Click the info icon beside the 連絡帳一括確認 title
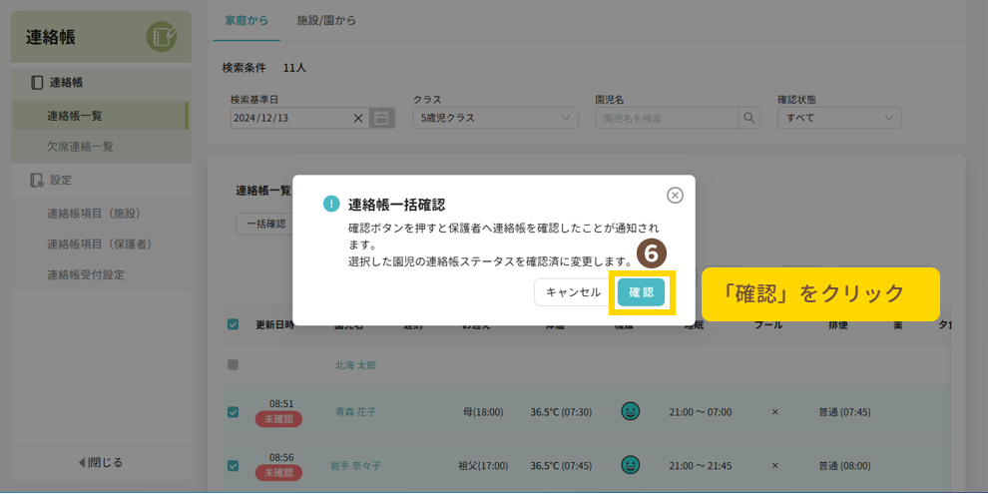Screen dimensions: 988x494 [331, 204]
